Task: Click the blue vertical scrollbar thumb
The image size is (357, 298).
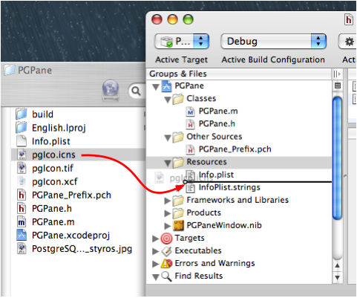Action: pos(337,158)
